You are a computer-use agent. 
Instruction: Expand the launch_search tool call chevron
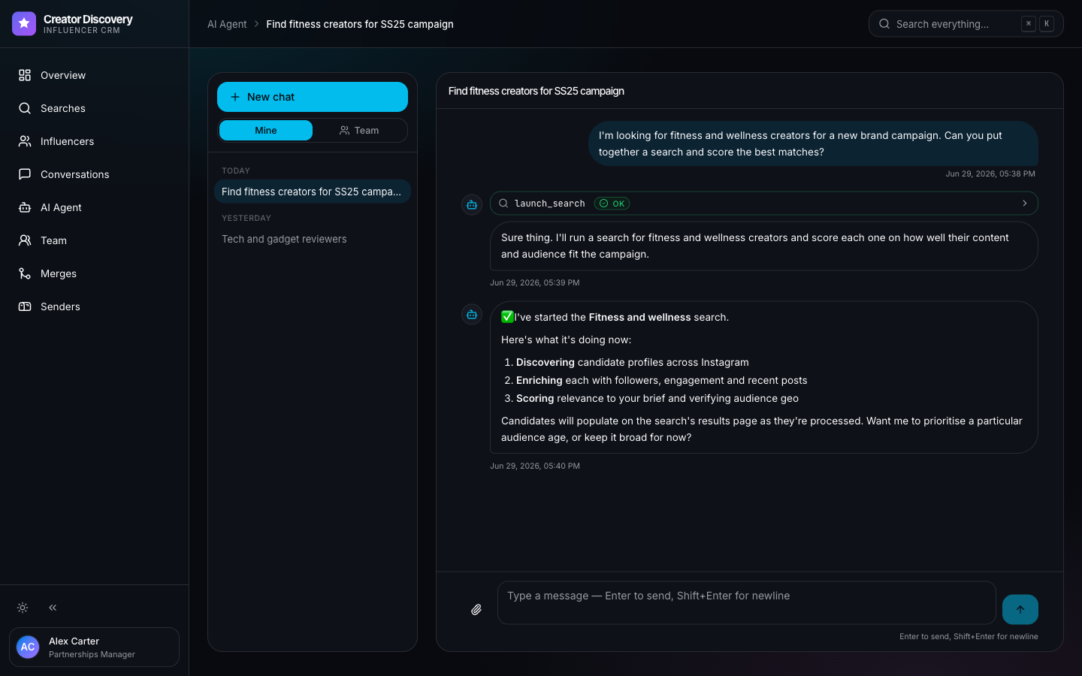click(x=1024, y=204)
